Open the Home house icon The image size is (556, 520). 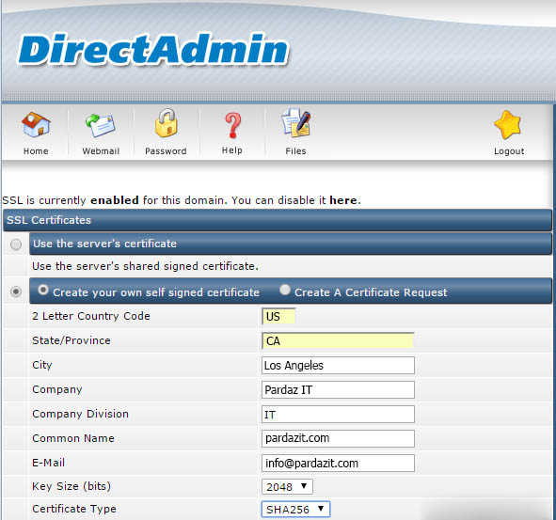click(x=36, y=124)
